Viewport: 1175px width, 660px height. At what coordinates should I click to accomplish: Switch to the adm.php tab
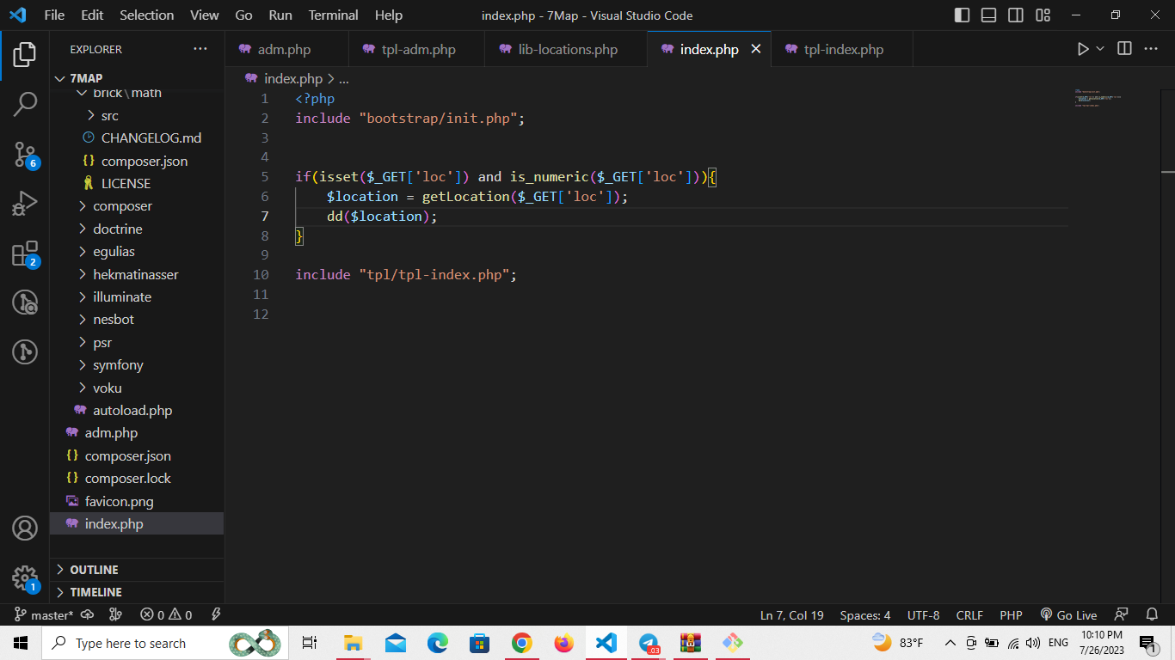(287, 49)
